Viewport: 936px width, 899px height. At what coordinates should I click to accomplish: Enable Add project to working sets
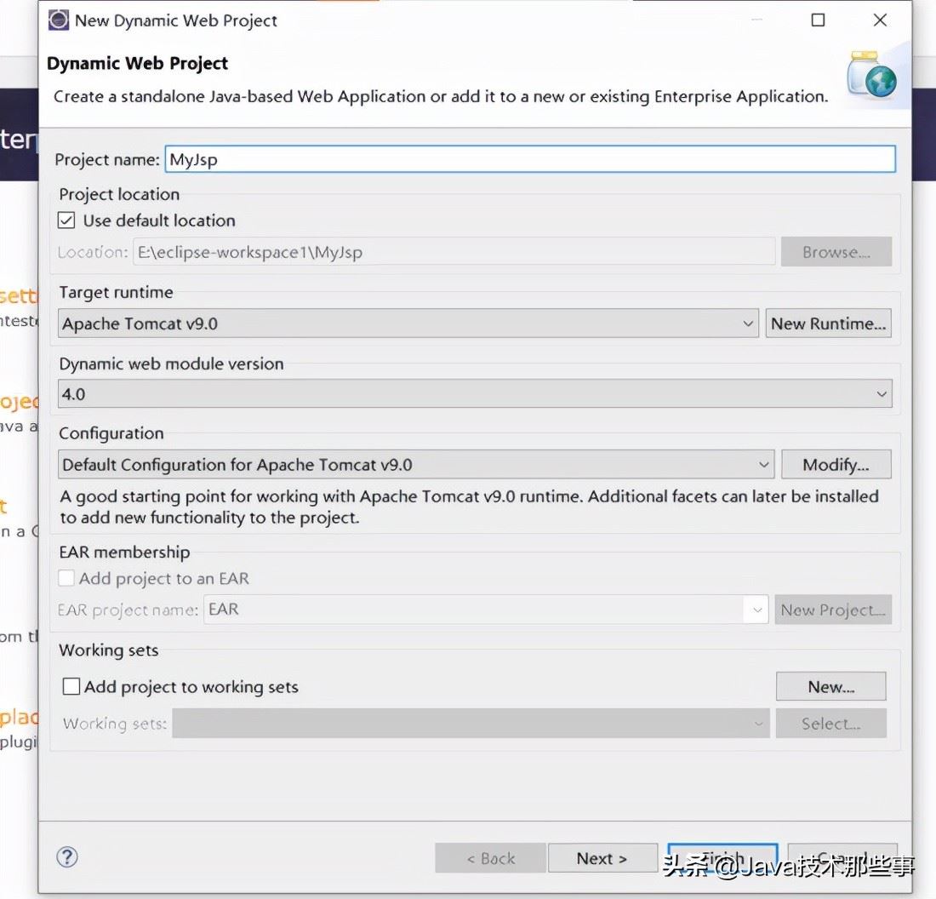coord(72,687)
